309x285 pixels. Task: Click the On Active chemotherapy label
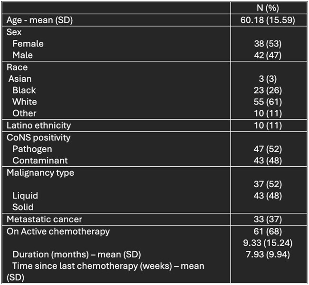tap(58, 232)
